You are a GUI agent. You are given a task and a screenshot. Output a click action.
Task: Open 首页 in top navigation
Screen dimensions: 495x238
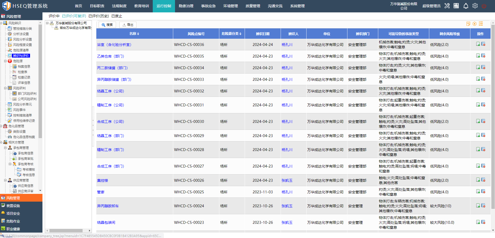coord(78,6)
